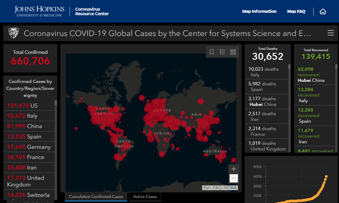Open the bookmarks icon on map

click(x=212, y=52)
